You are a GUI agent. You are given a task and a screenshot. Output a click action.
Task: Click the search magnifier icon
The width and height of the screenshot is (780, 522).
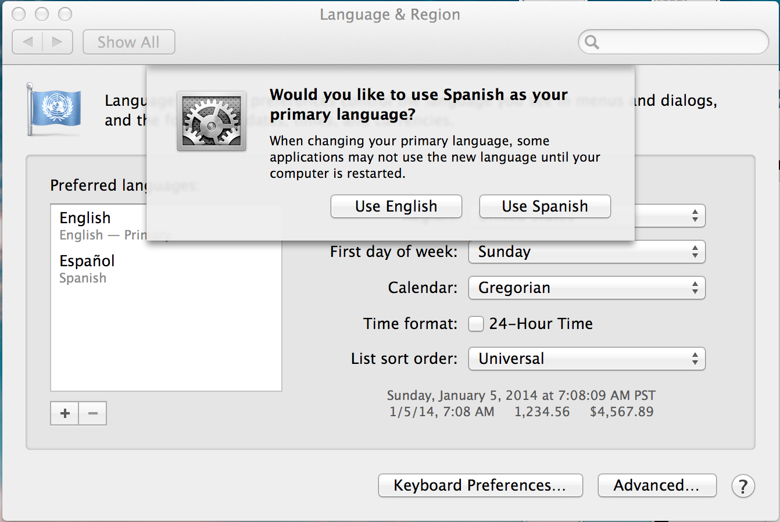tap(592, 42)
